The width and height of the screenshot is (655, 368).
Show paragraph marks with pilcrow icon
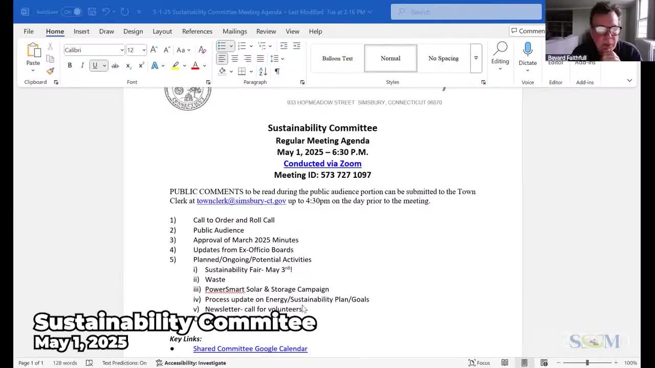pos(277,72)
